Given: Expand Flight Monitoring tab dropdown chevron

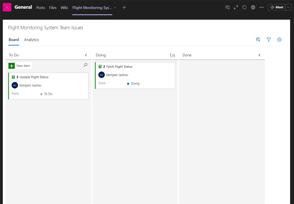Looking at the screenshot, I should tap(115, 8).
